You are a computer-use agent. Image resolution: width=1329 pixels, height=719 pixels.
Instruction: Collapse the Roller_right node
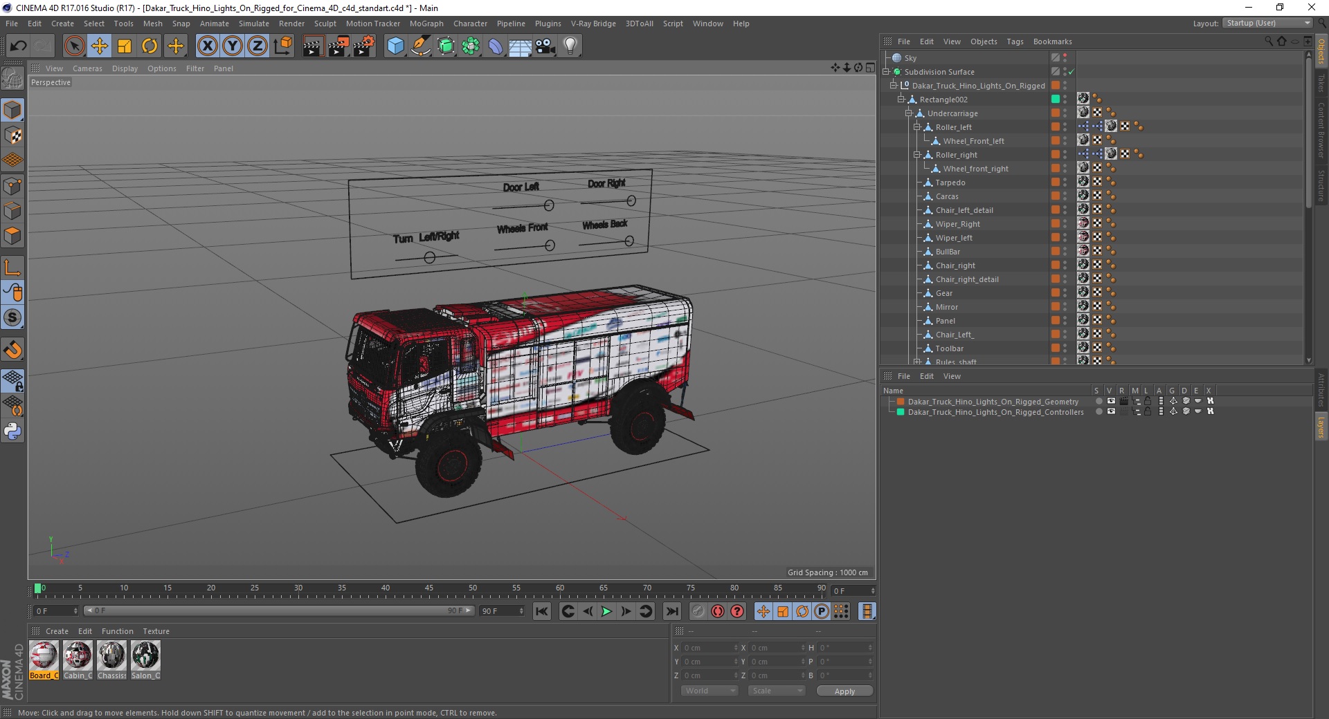(x=916, y=154)
